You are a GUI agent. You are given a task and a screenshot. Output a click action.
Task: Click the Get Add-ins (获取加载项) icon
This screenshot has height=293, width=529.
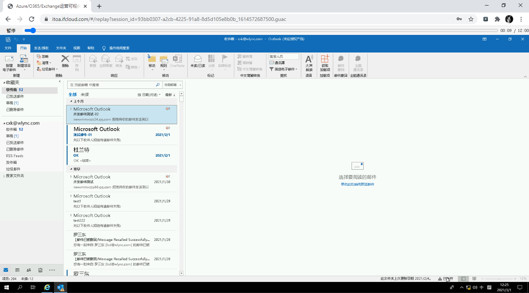pyautogui.click(x=325, y=58)
